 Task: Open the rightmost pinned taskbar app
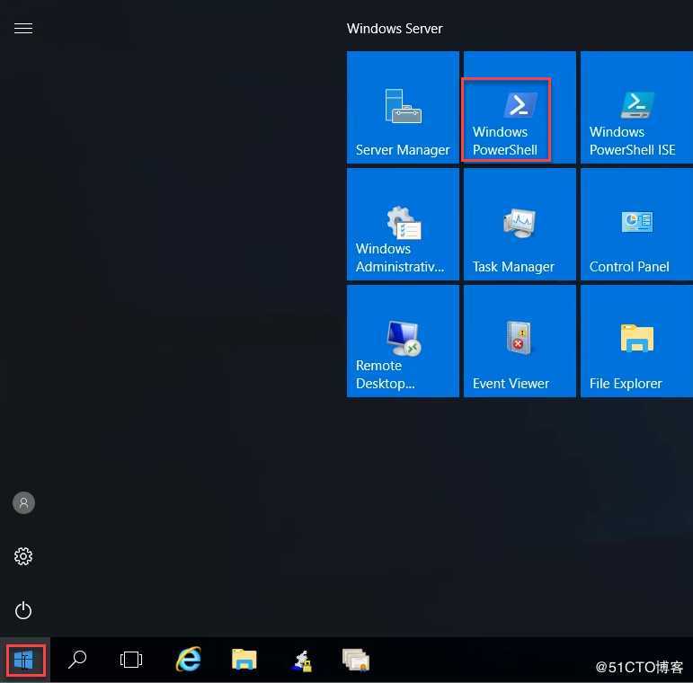click(x=356, y=661)
